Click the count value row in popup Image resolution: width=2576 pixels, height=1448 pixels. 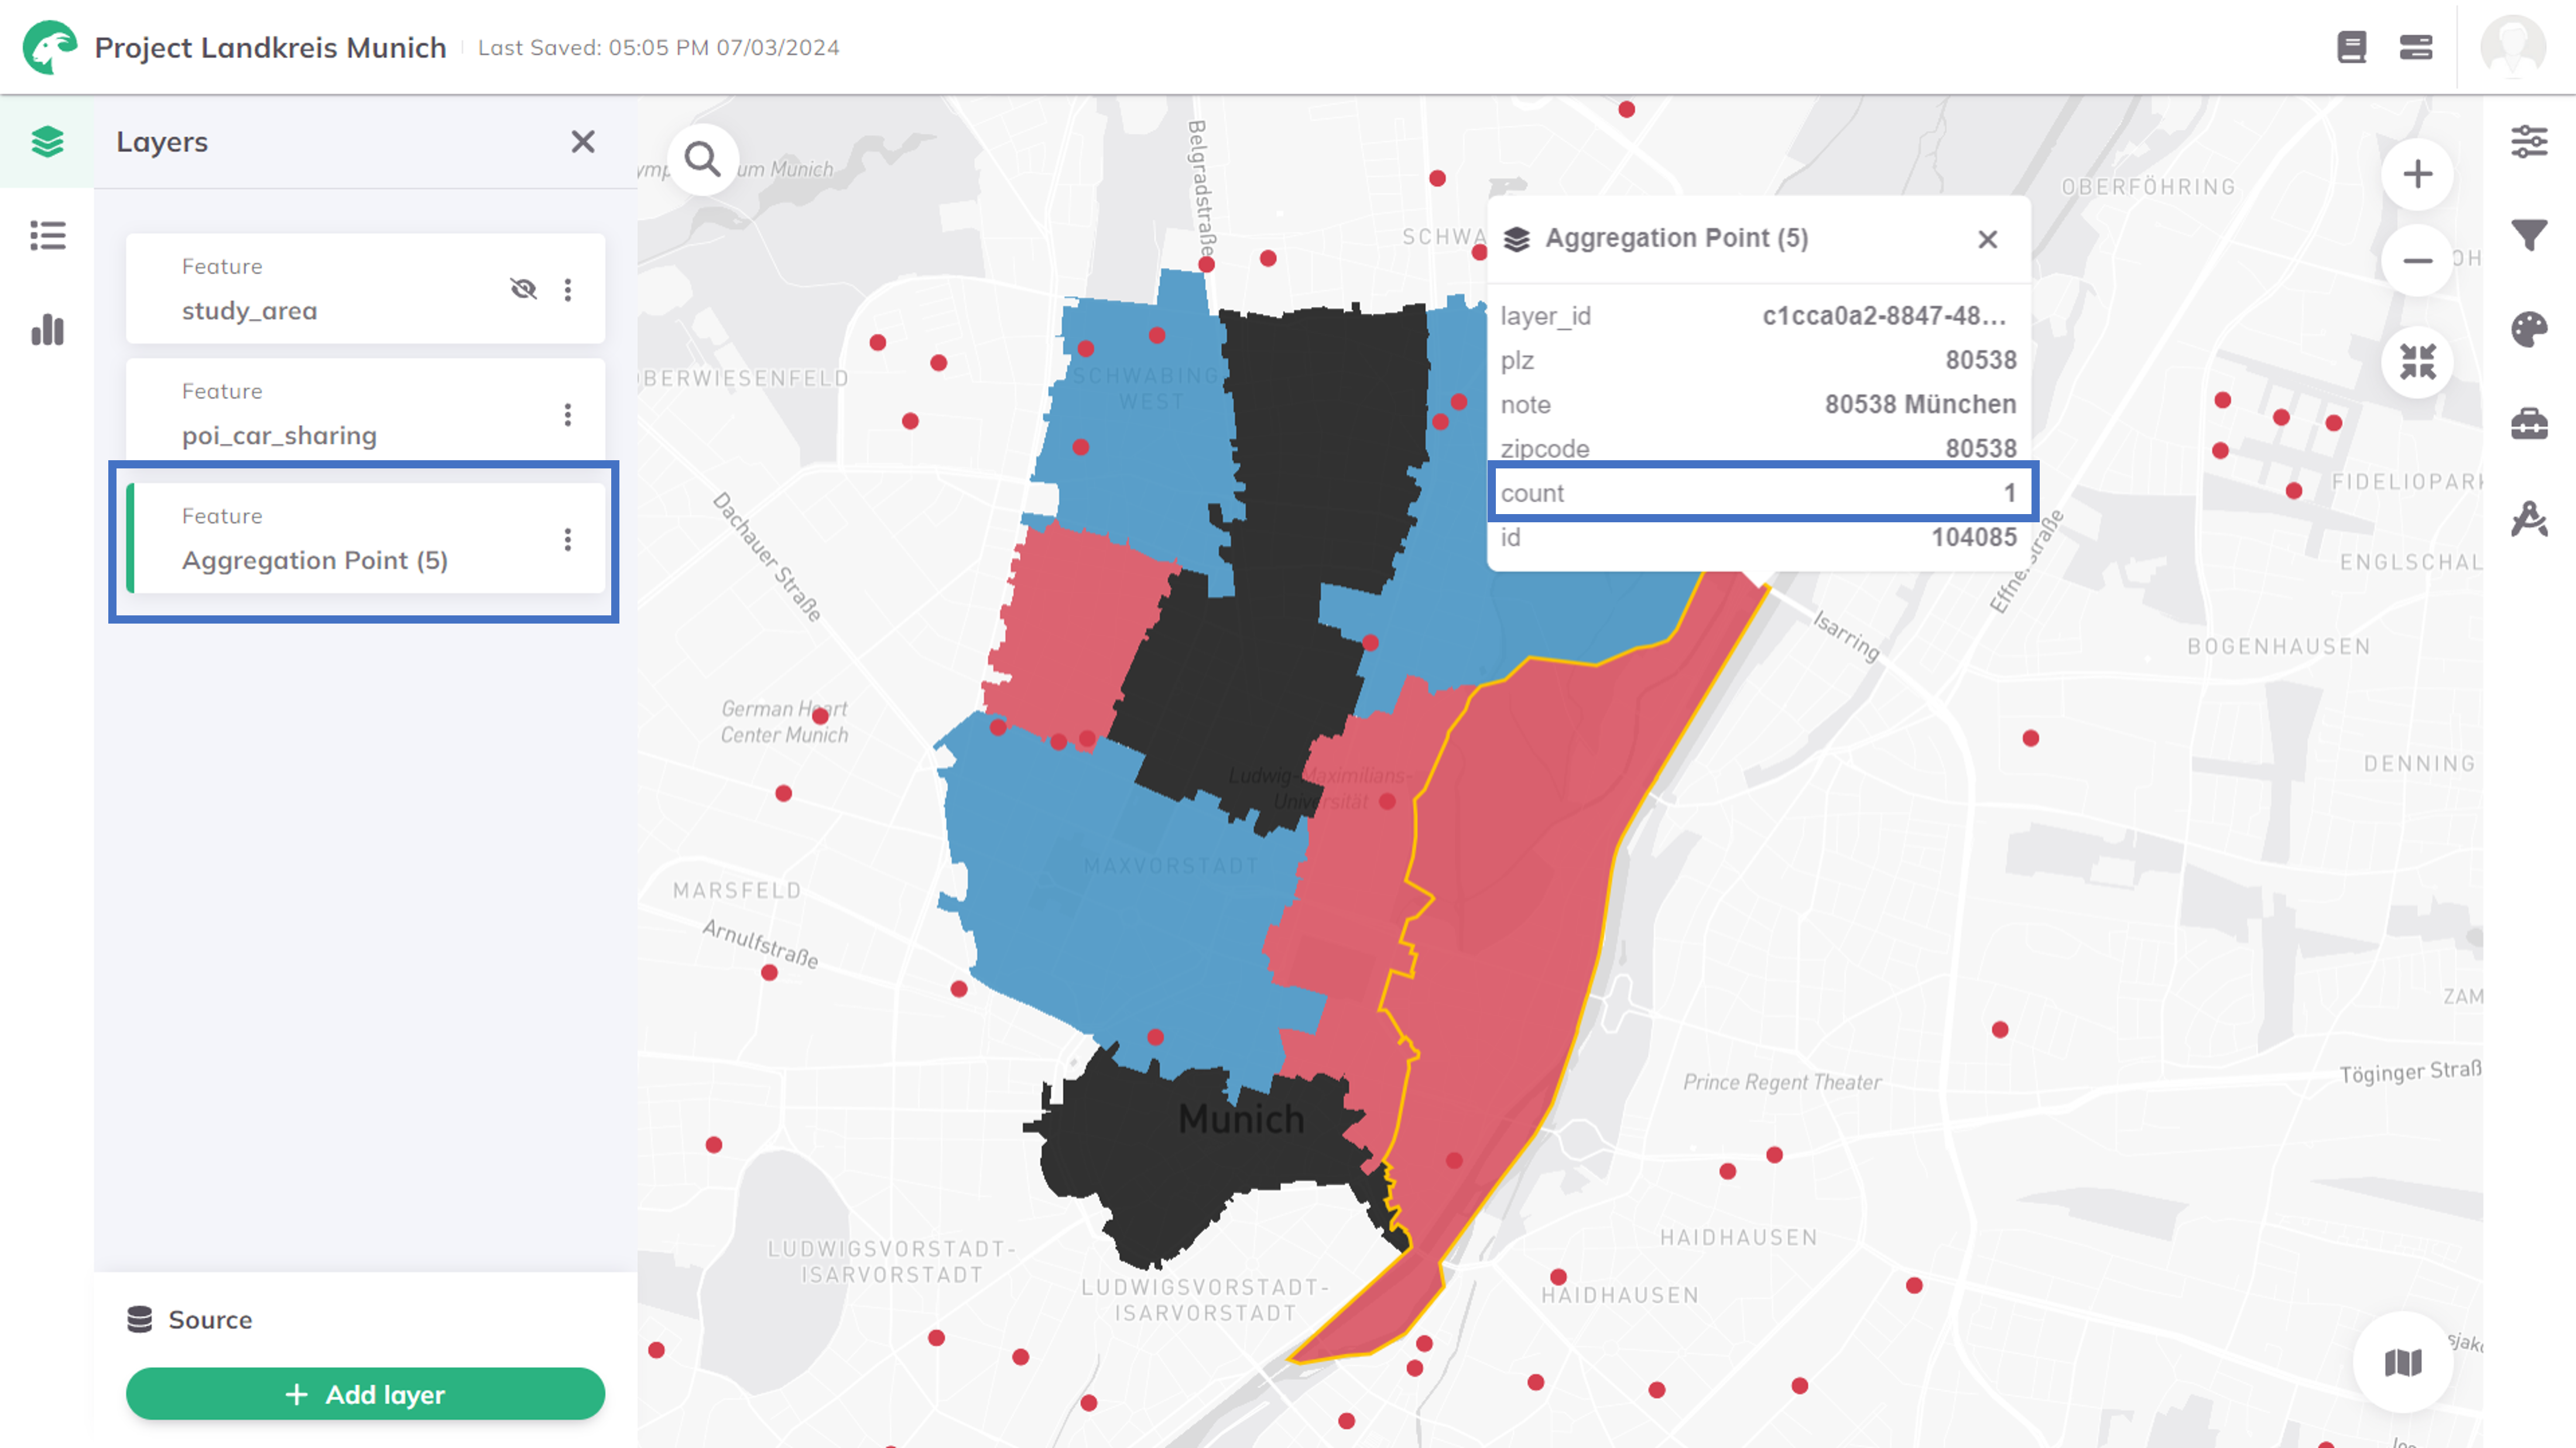pos(1759,493)
